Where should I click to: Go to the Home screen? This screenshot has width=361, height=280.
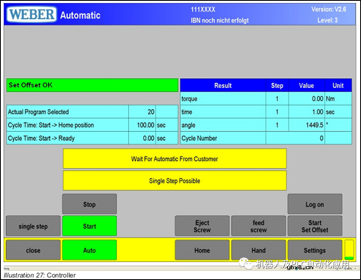coord(202,251)
